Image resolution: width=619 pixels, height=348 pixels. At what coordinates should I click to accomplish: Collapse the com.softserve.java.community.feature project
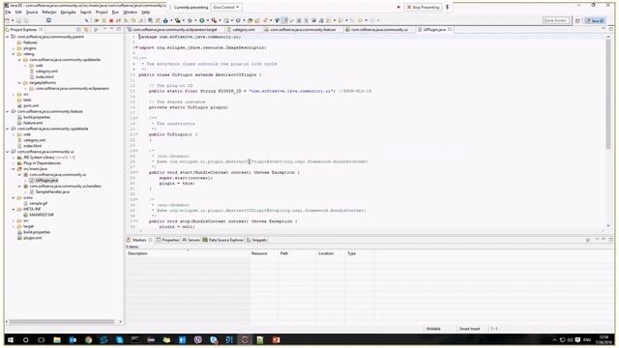(x=8, y=112)
